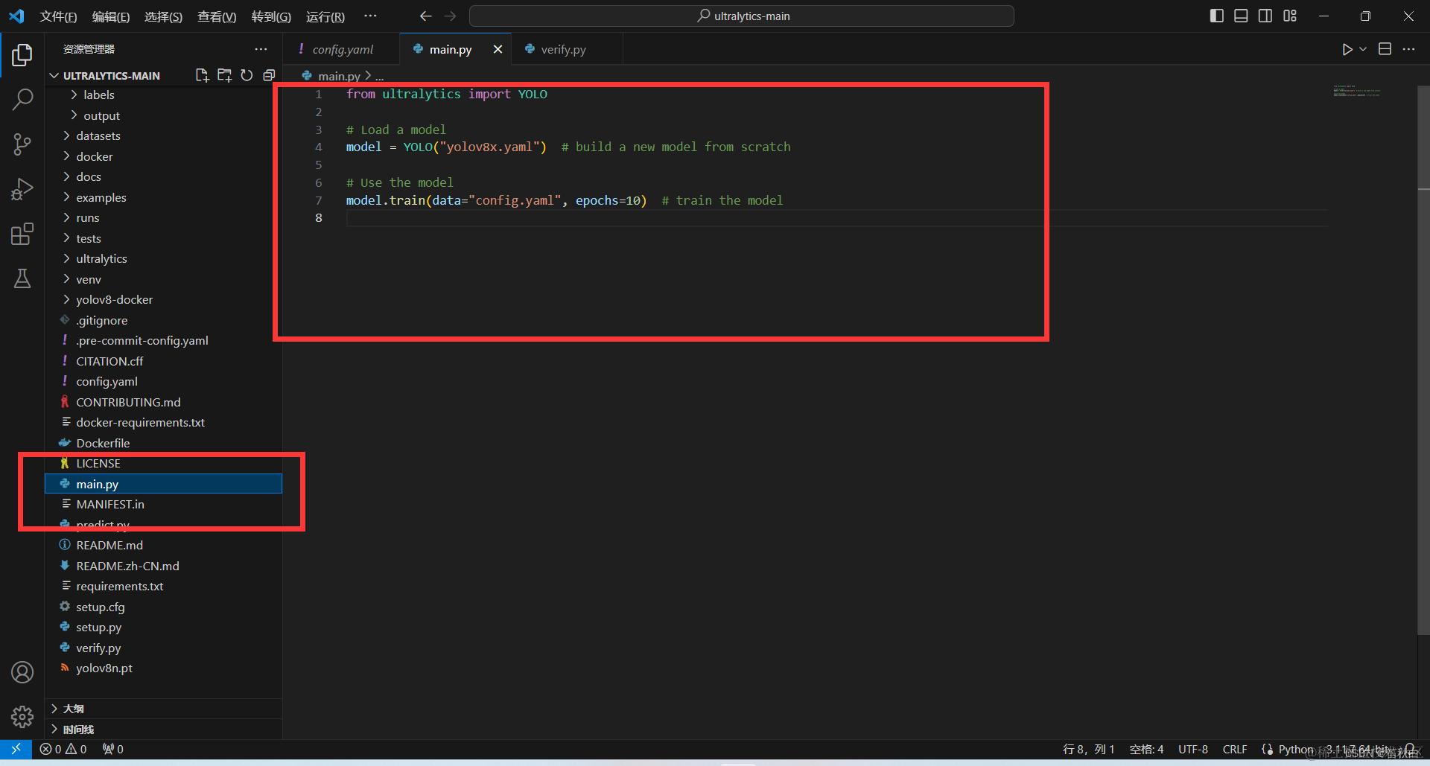
Task: Run the Python file with play button
Action: click(1347, 49)
